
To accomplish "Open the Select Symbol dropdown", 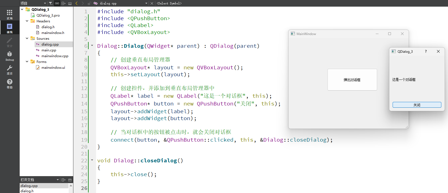I will tap(169, 3).
